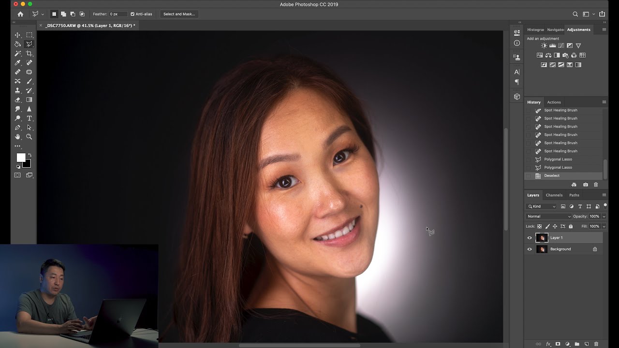
Task: Open the lasso tool preset picker arrow
Action: (43, 14)
